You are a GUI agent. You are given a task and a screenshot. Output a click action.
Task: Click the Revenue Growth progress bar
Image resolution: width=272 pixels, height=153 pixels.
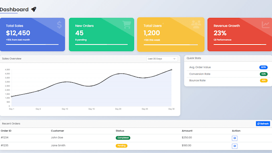coord(240,44)
